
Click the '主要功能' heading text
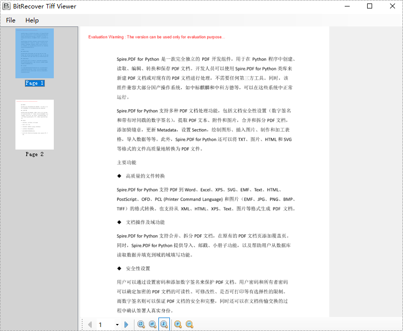(127, 163)
